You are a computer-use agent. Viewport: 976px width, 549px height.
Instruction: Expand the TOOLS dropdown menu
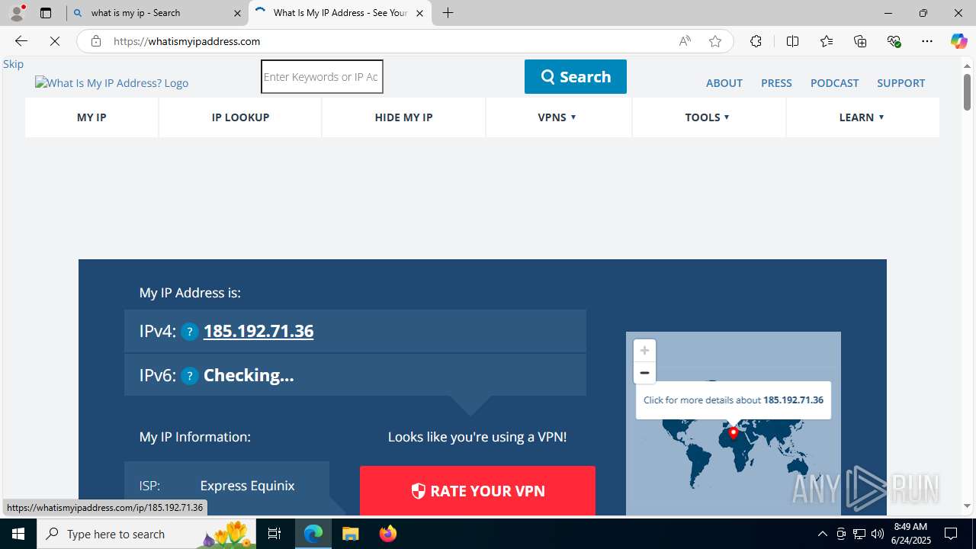coord(708,117)
